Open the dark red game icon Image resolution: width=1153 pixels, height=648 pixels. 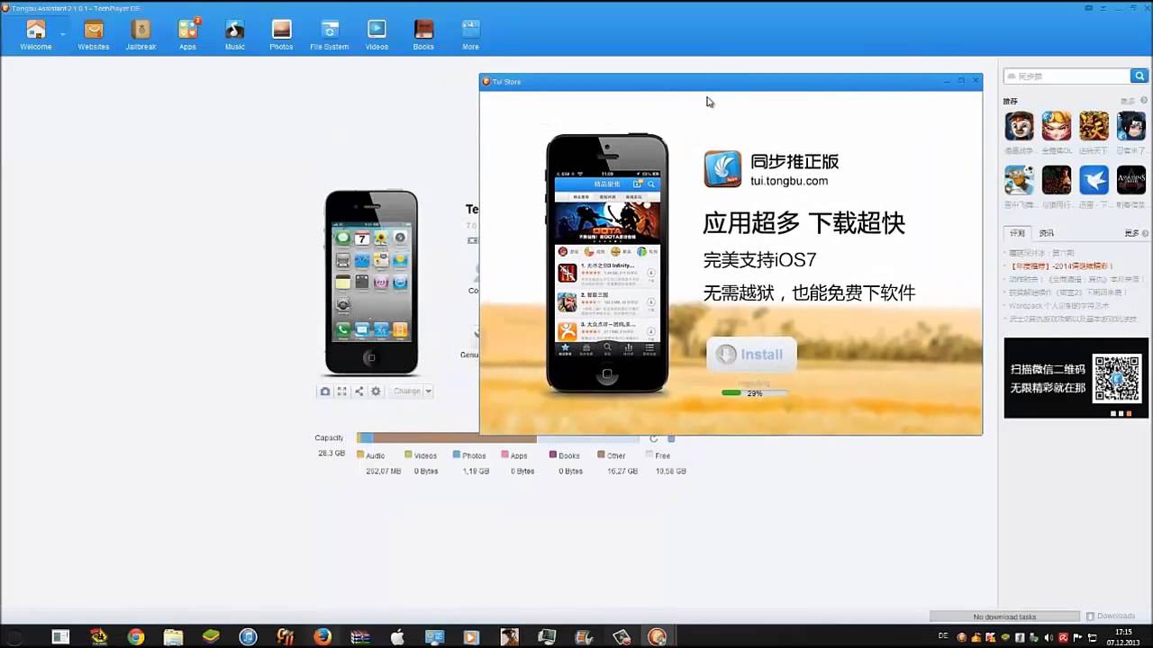pyautogui.click(x=1057, y=180)
